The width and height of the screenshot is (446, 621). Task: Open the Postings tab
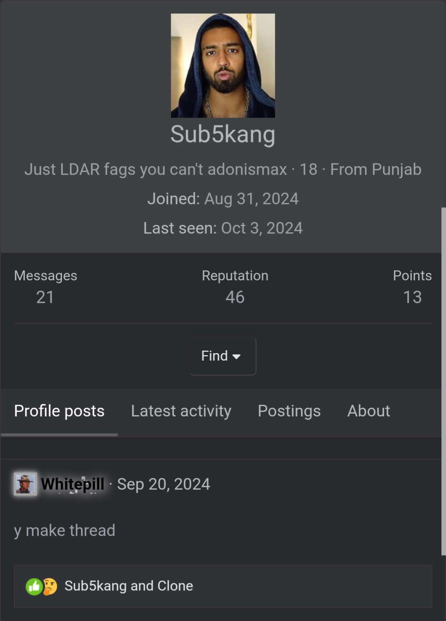click(x=289, y=411)
